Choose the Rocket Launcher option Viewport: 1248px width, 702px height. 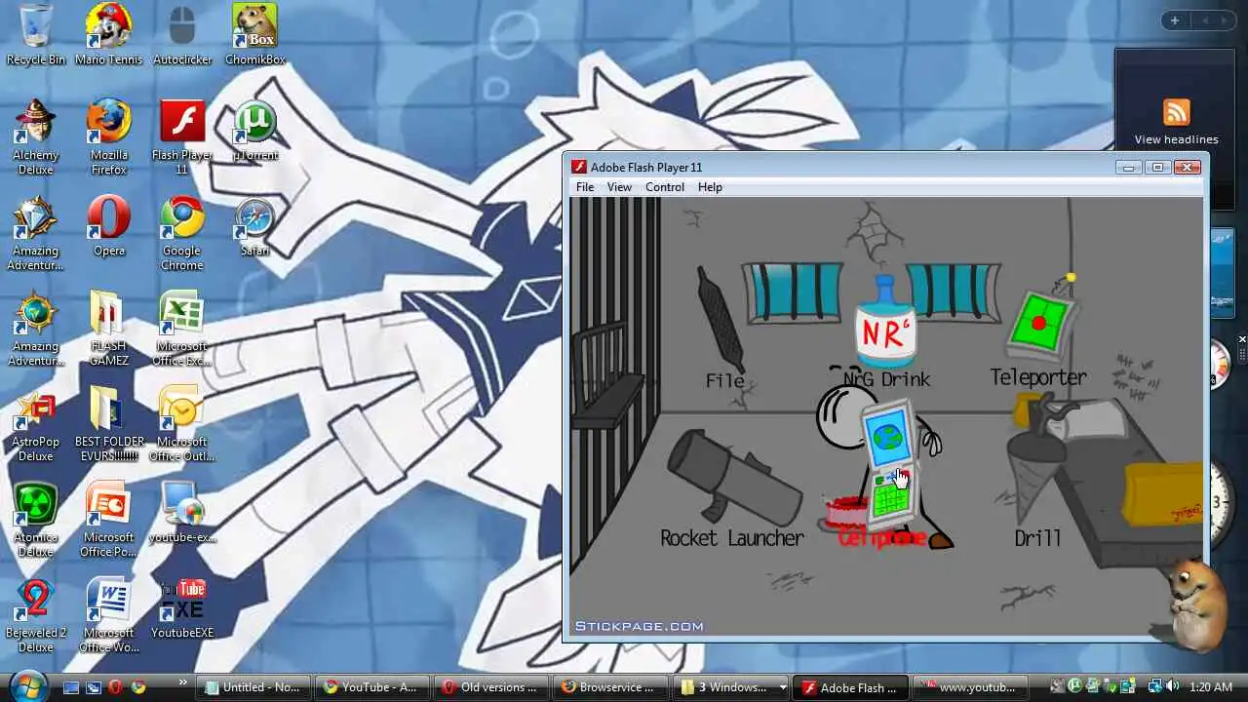pyautogui.click(x=732, y=487)
